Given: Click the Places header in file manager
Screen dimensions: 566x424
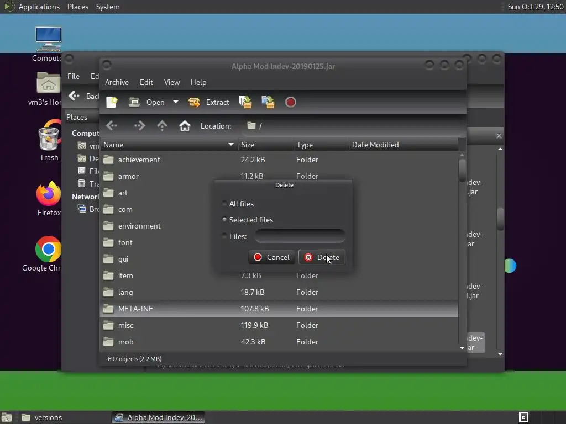Looking at the screenshot, I should coord(76,117).
